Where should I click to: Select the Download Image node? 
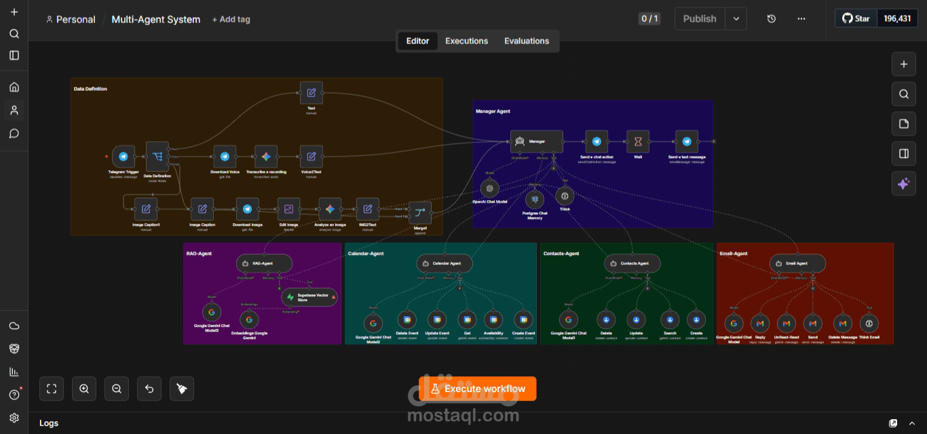click(247, 209)
